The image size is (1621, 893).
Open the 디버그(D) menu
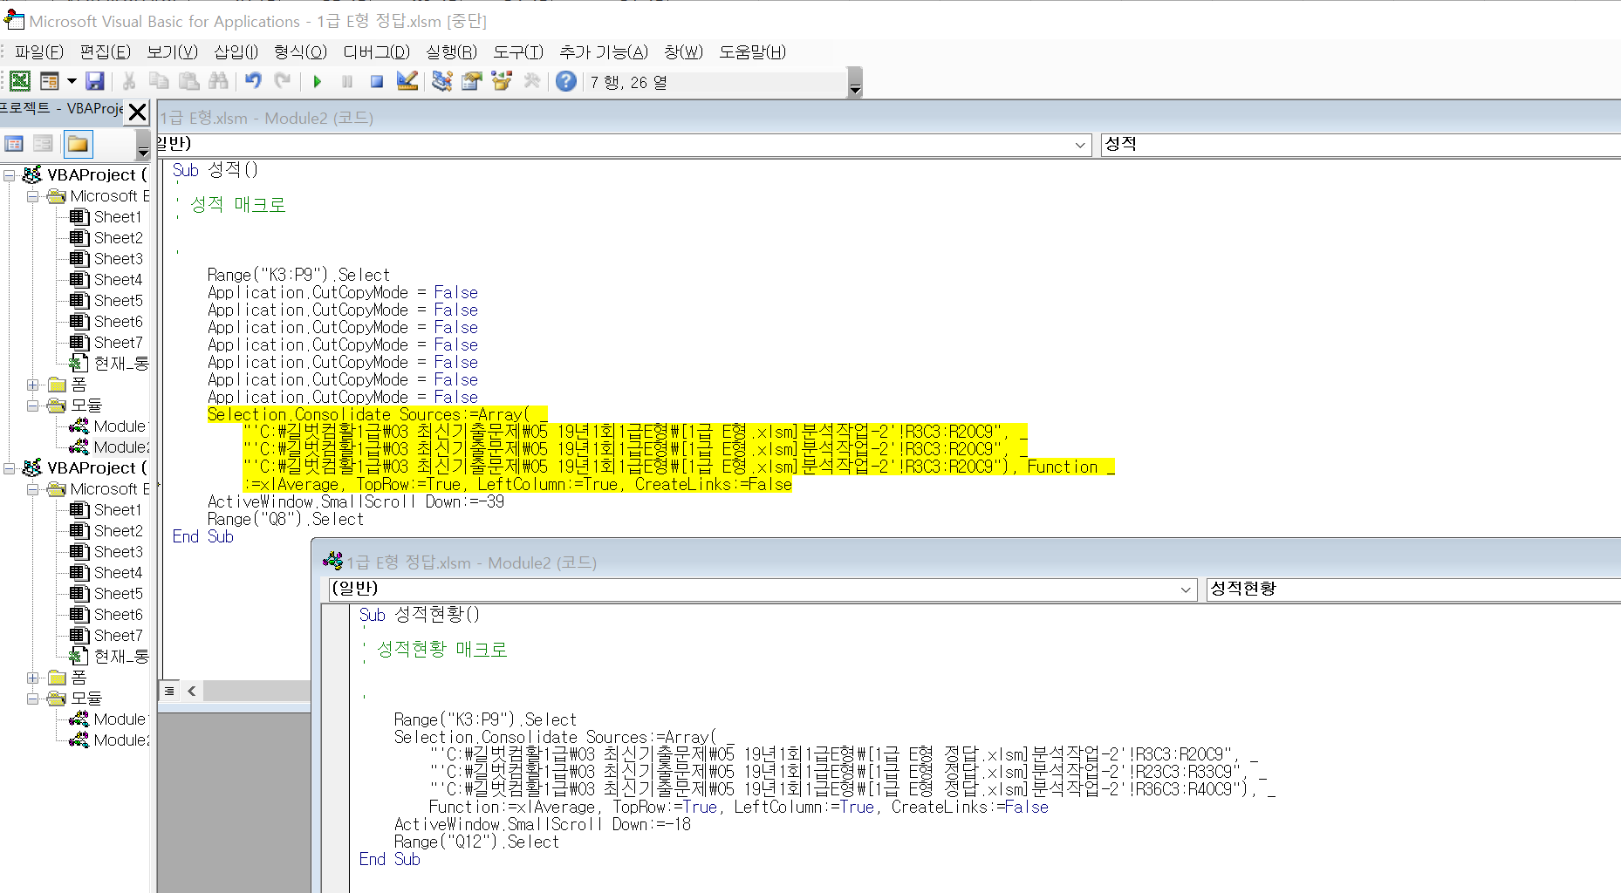coord(376,52)
